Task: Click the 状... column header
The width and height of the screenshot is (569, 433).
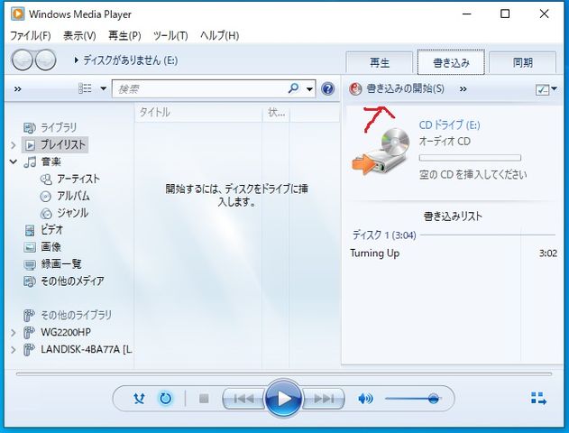Action: click(x=276, y=113)
